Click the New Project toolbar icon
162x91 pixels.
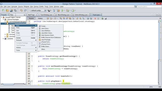(7, 10)
